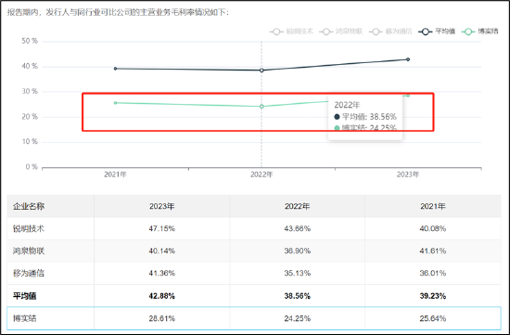
Task: Select the 平均值 line point at 2021年
Action: (x=116, y=69)
